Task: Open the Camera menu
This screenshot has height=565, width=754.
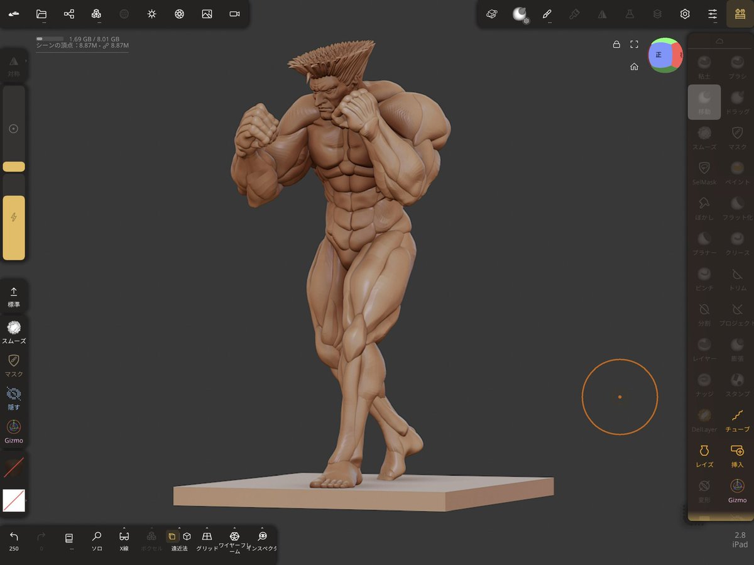Action: (234, 14)
